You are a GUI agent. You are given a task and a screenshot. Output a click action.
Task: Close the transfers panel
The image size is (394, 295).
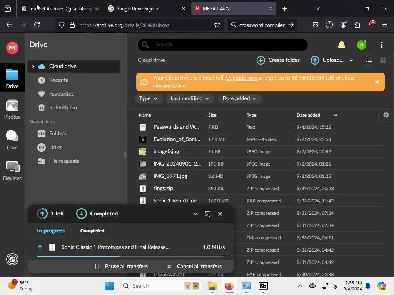pyautogui.click(x=220, y=214)
